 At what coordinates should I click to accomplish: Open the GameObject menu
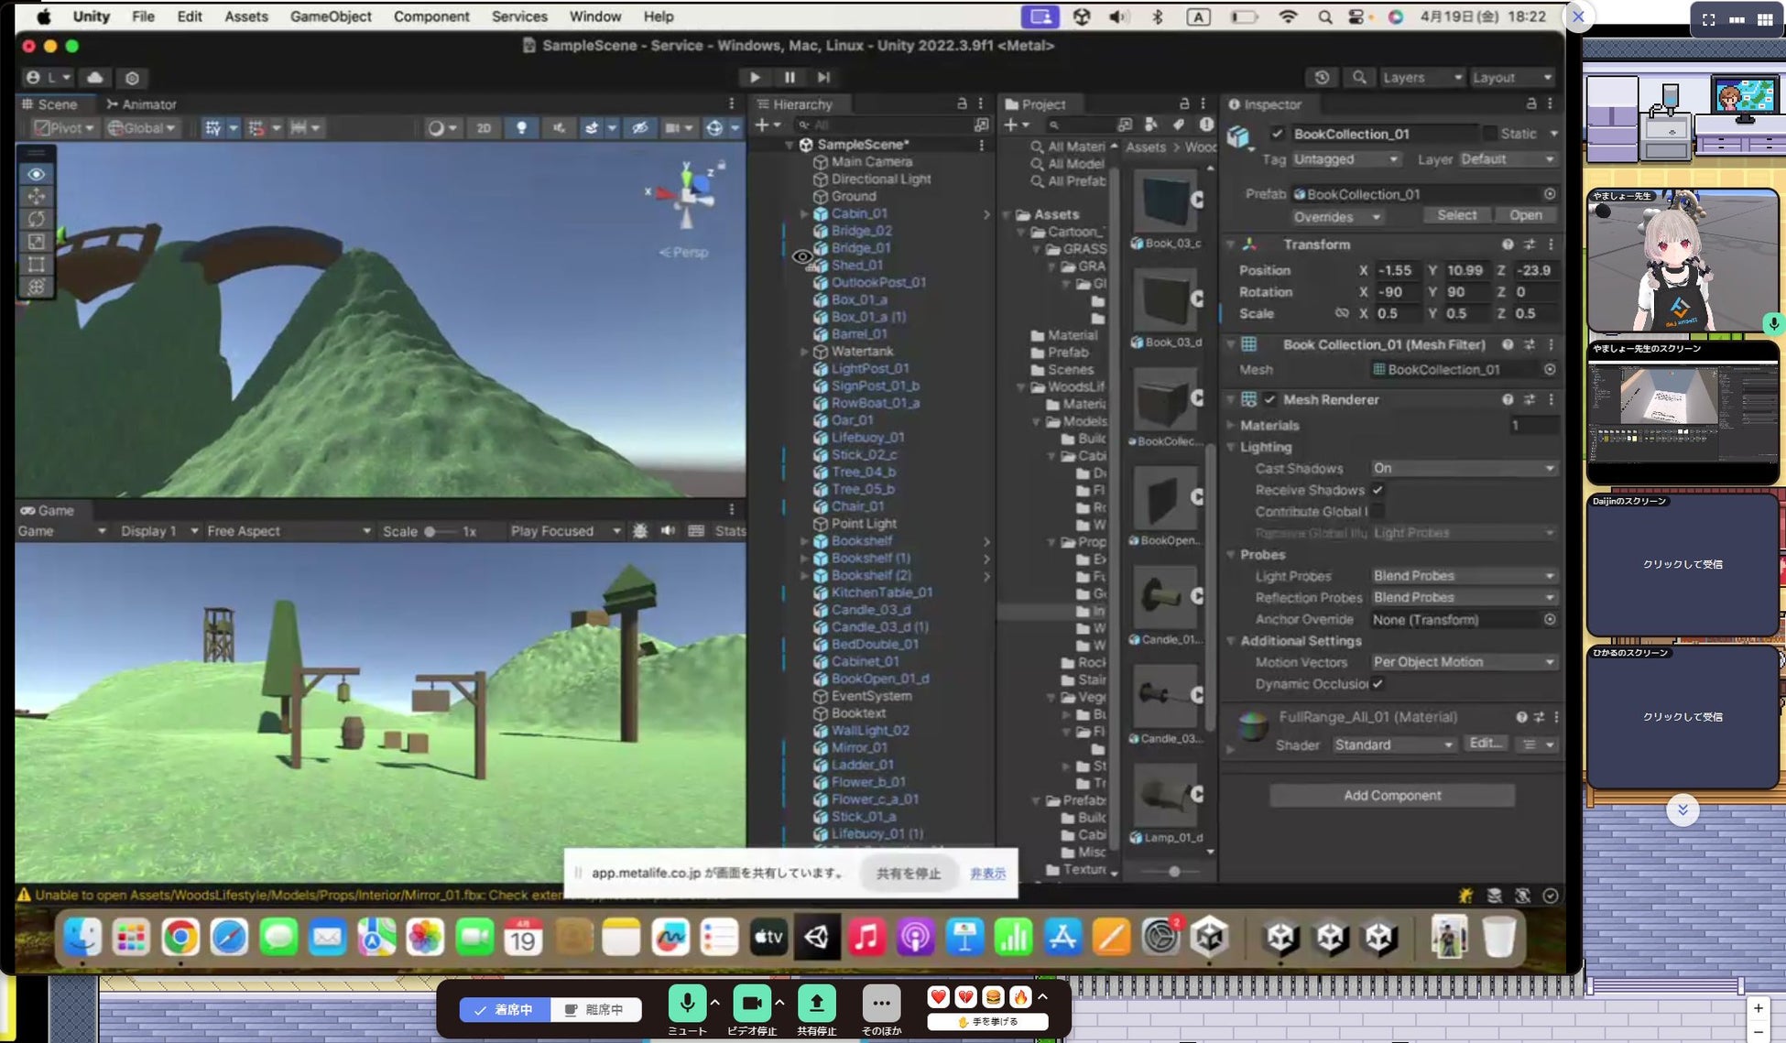tap(330, 16)
